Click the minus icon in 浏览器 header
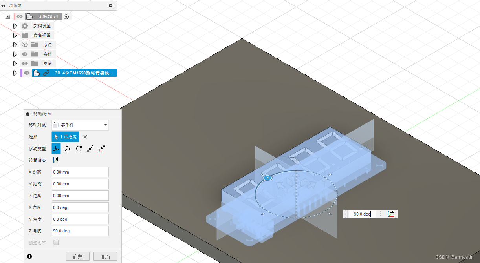The image size is (480, 263). pyautogui.click(x=110, y=5)
